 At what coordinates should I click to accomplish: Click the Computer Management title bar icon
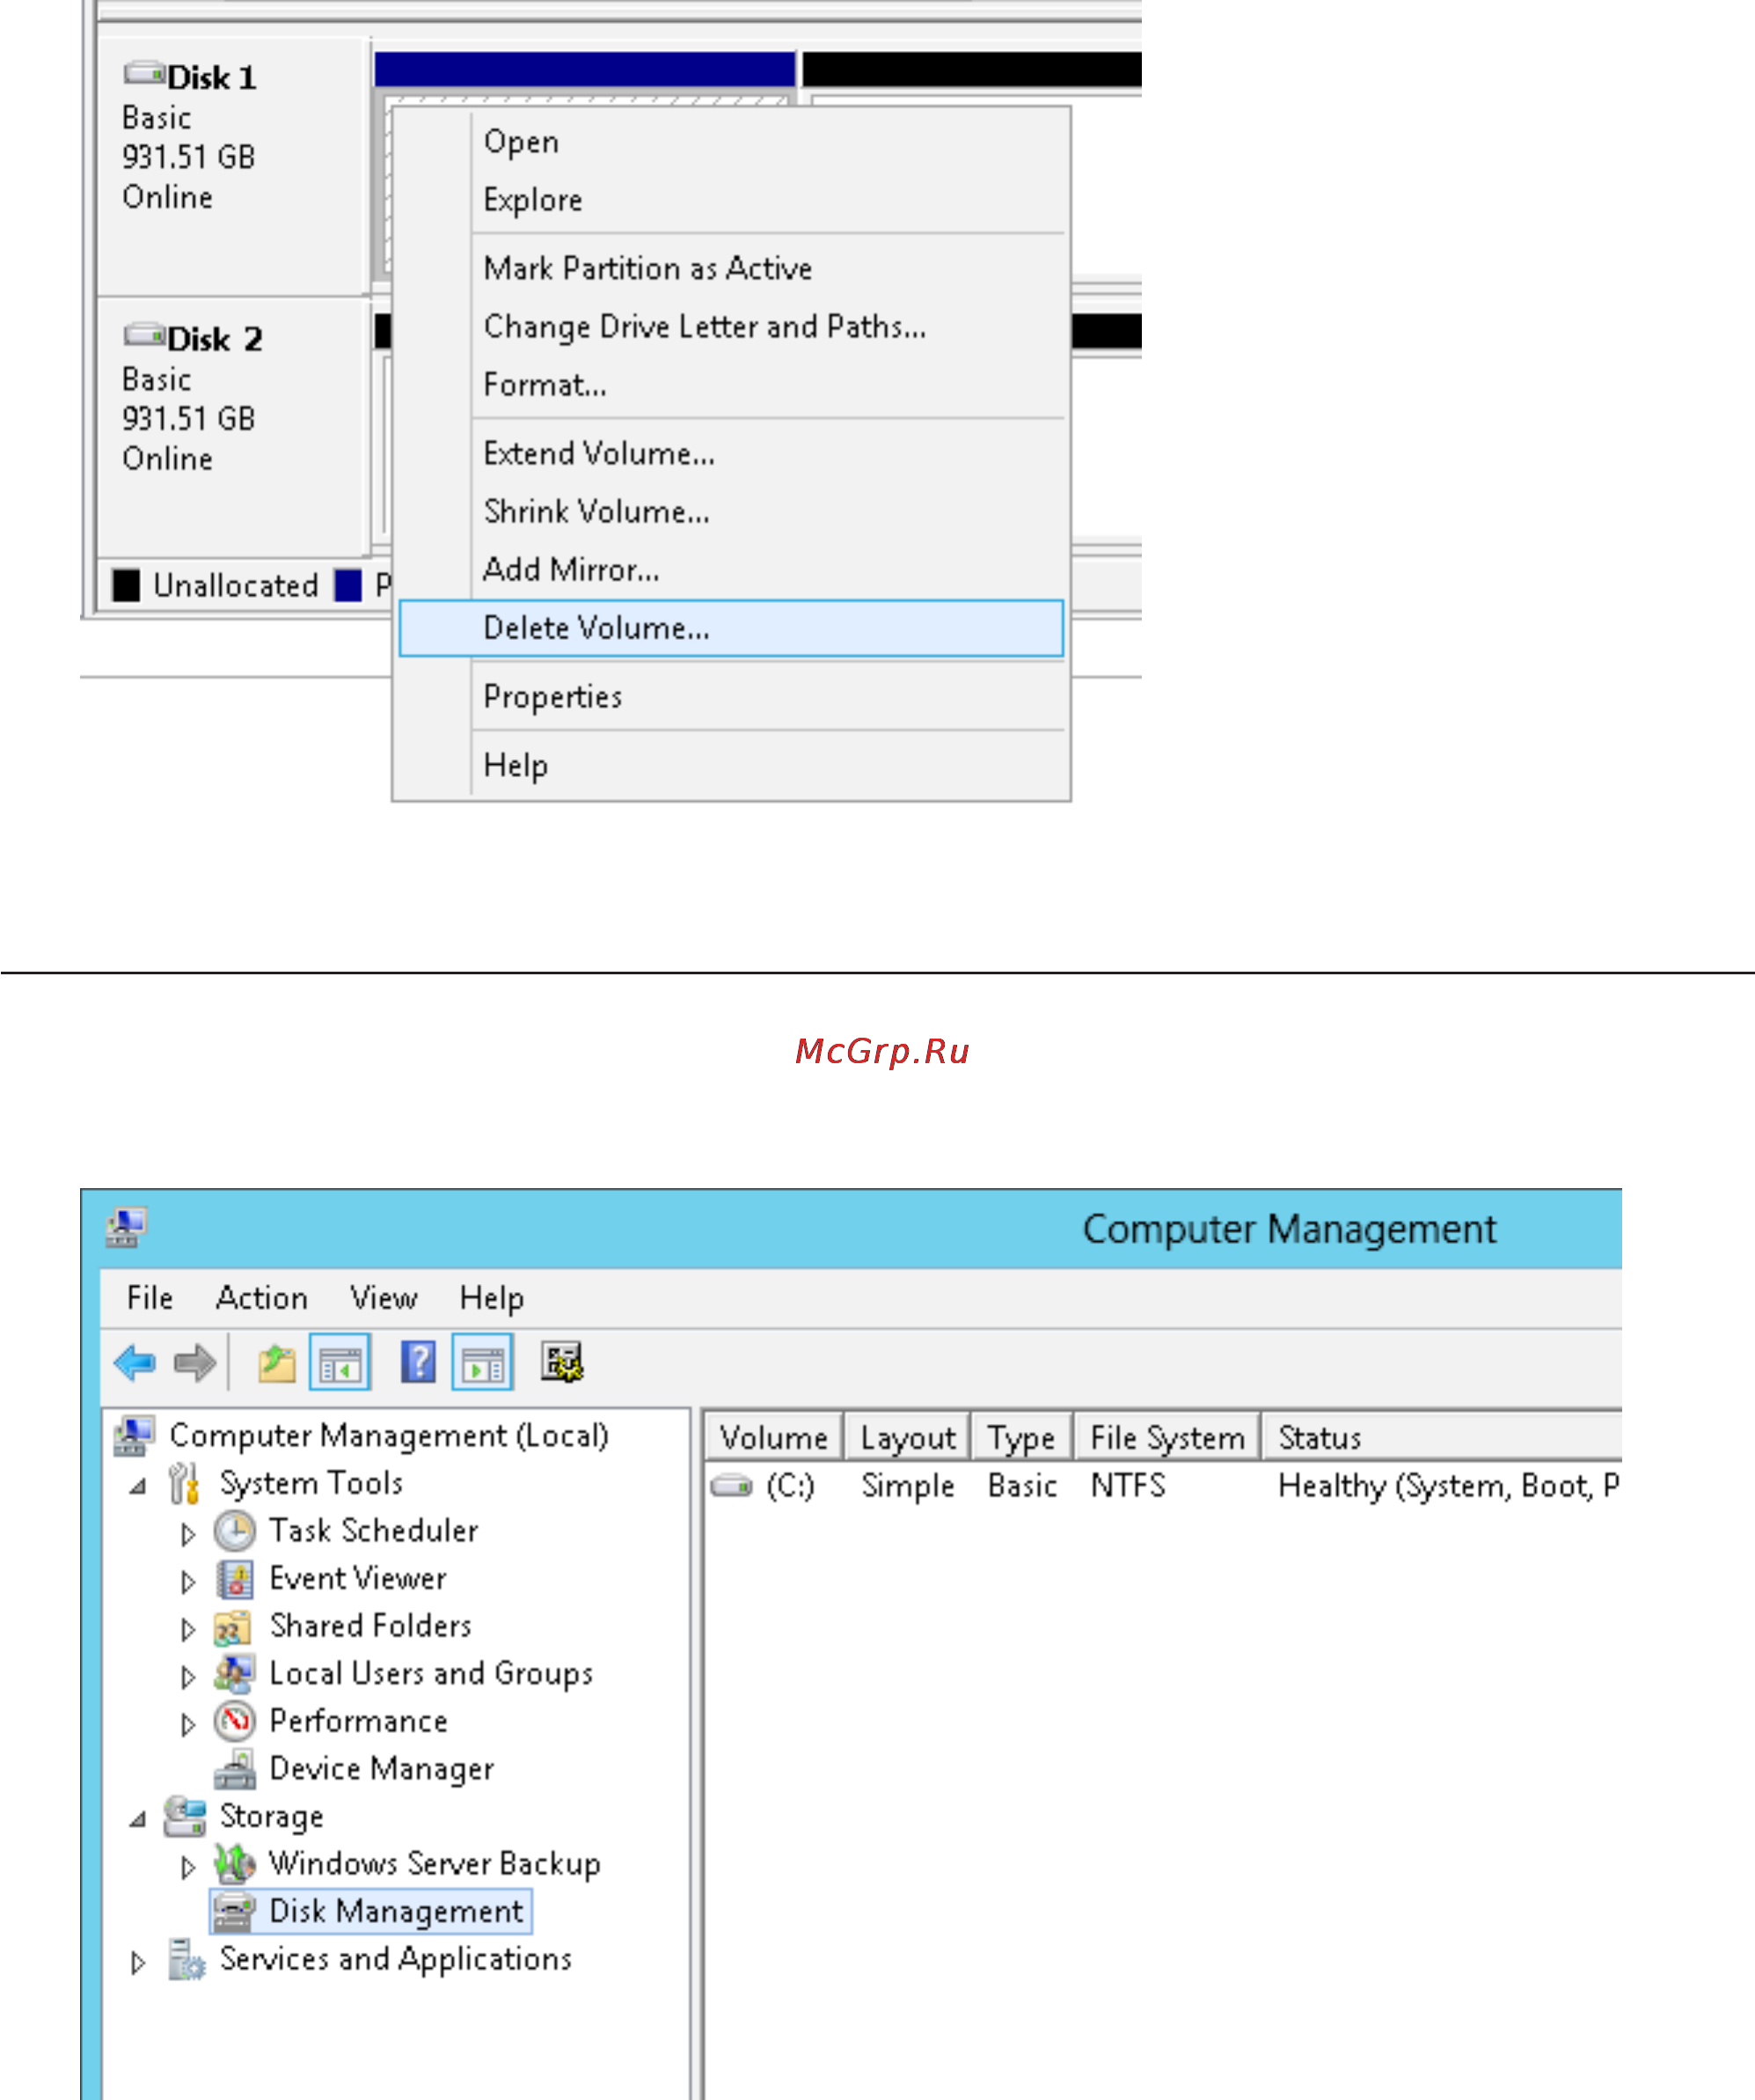click(126, 1227)
